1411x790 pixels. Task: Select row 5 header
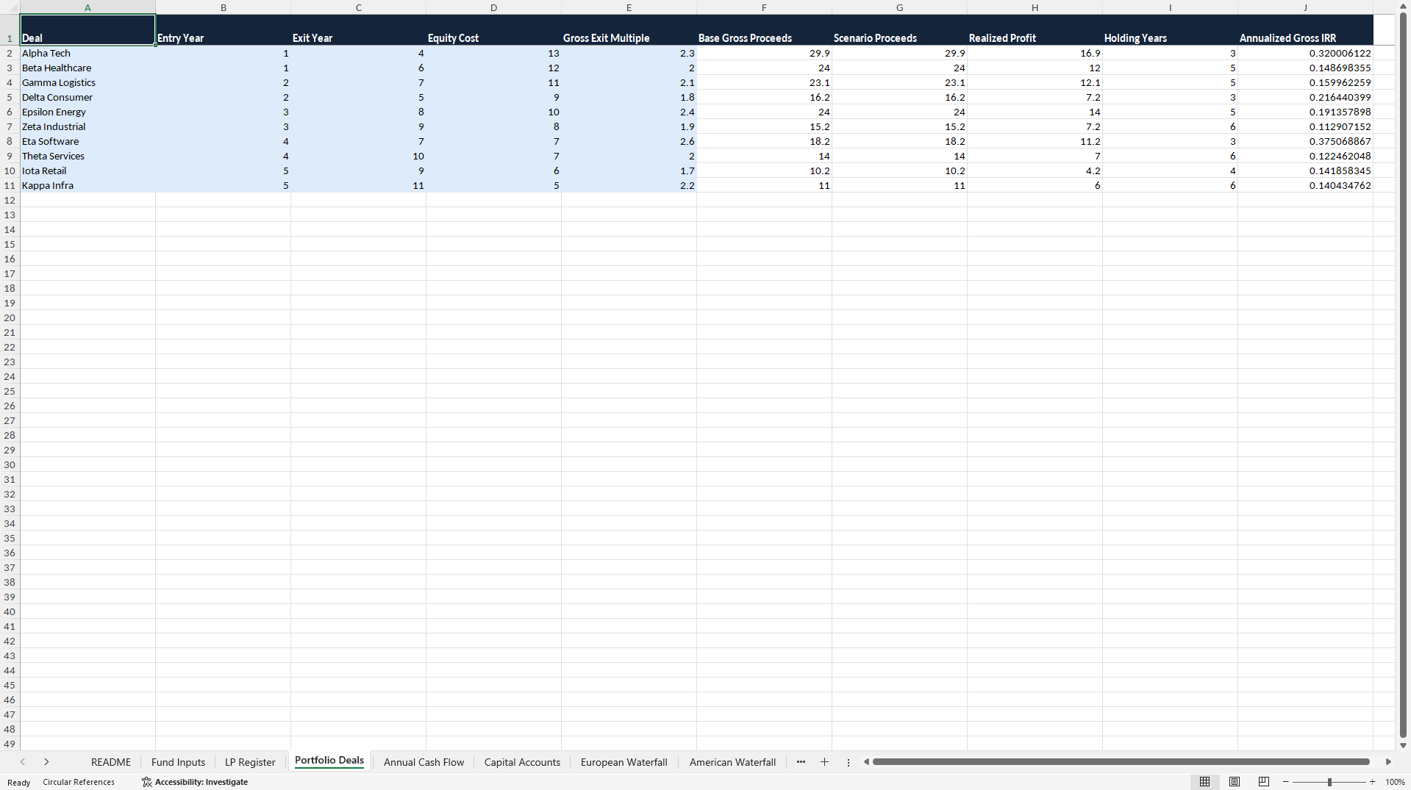pyautogui.click(x=10, y=97)
